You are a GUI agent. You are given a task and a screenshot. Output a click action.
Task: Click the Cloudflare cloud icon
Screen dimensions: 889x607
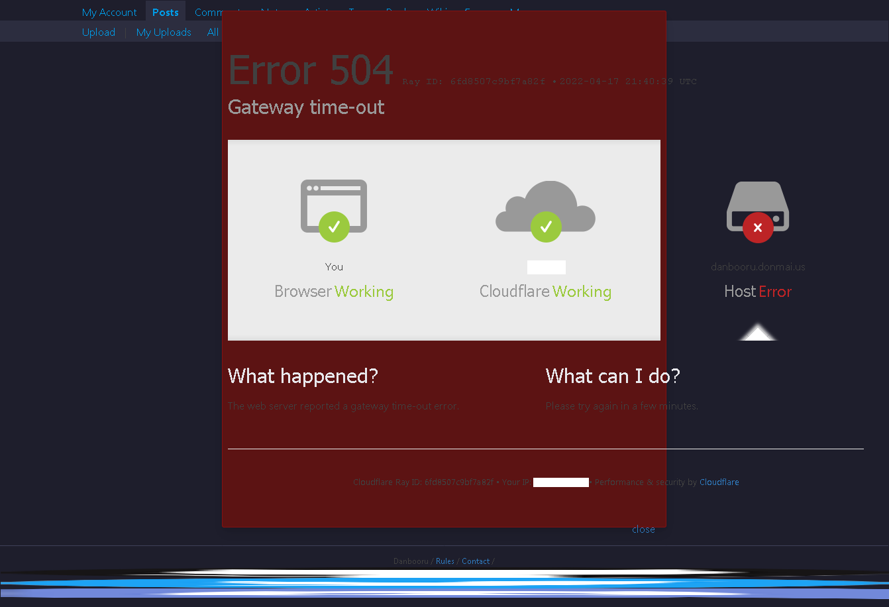click(546, 211)
